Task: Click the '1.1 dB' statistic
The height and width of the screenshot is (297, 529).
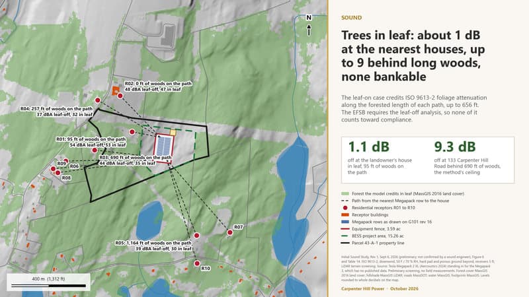Action: coord(368,147)
